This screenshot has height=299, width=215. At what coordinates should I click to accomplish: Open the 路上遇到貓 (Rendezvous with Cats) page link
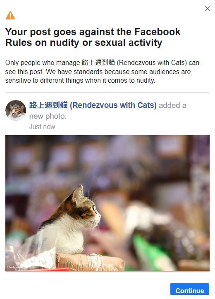click(x=93, y=105)
